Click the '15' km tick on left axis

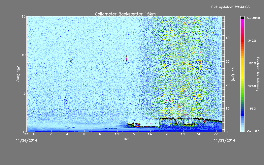pyautogui.click(x=23, y=16)
